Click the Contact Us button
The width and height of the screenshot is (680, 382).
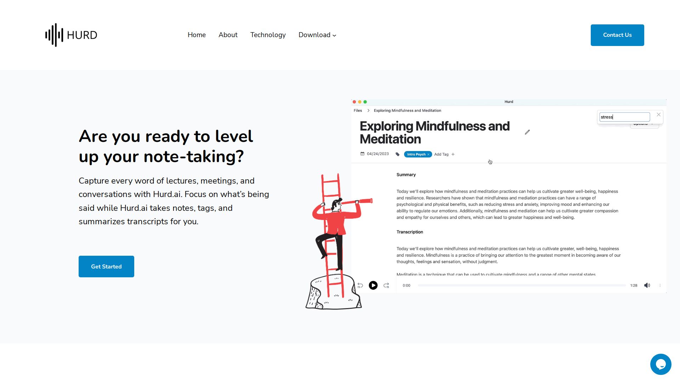(617, 35)
